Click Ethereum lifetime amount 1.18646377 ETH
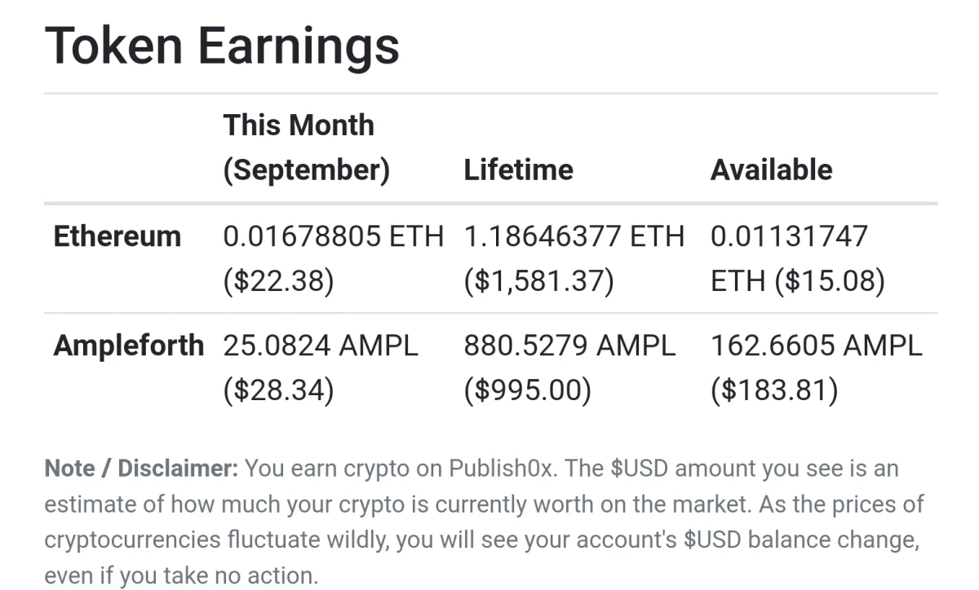 [x=574, y=236]
